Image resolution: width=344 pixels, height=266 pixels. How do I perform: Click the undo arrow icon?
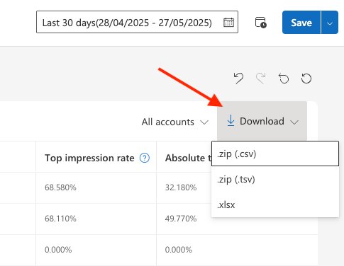click(x=238, y=79)
